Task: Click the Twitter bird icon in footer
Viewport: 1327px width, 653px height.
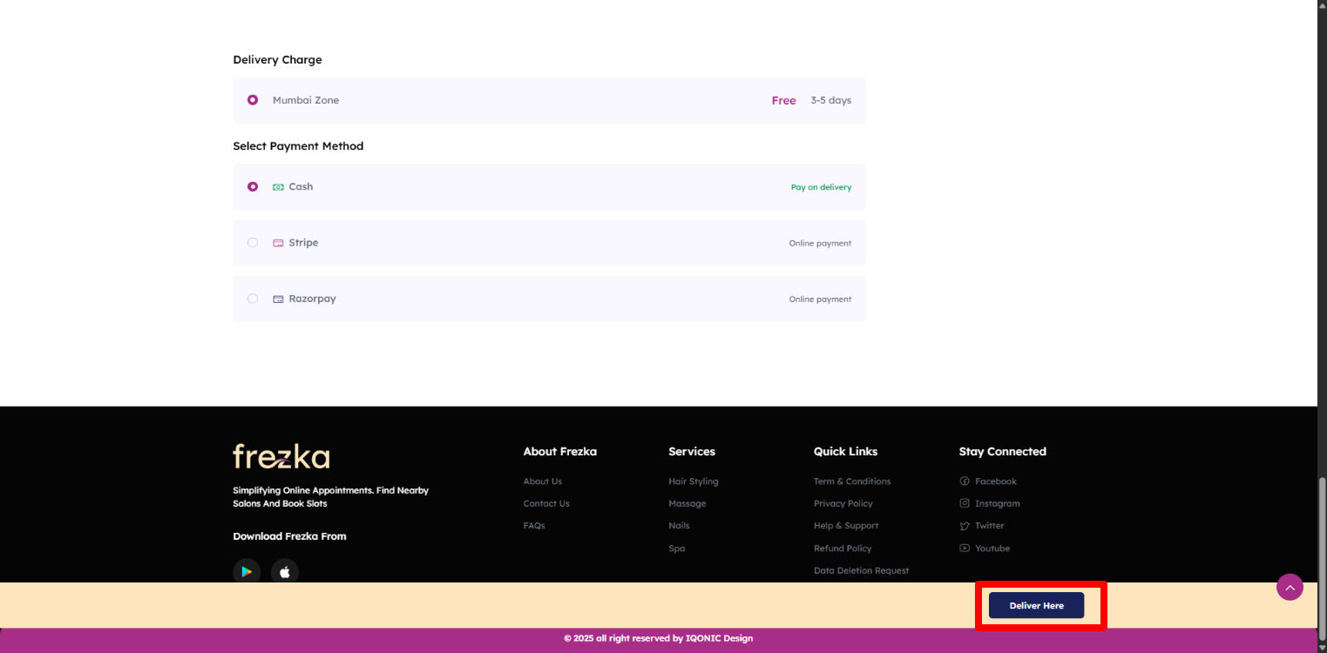Action: pos(965,526)
